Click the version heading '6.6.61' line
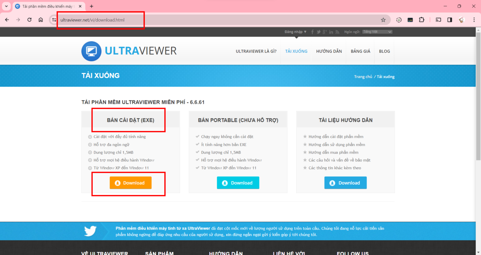 143,102
